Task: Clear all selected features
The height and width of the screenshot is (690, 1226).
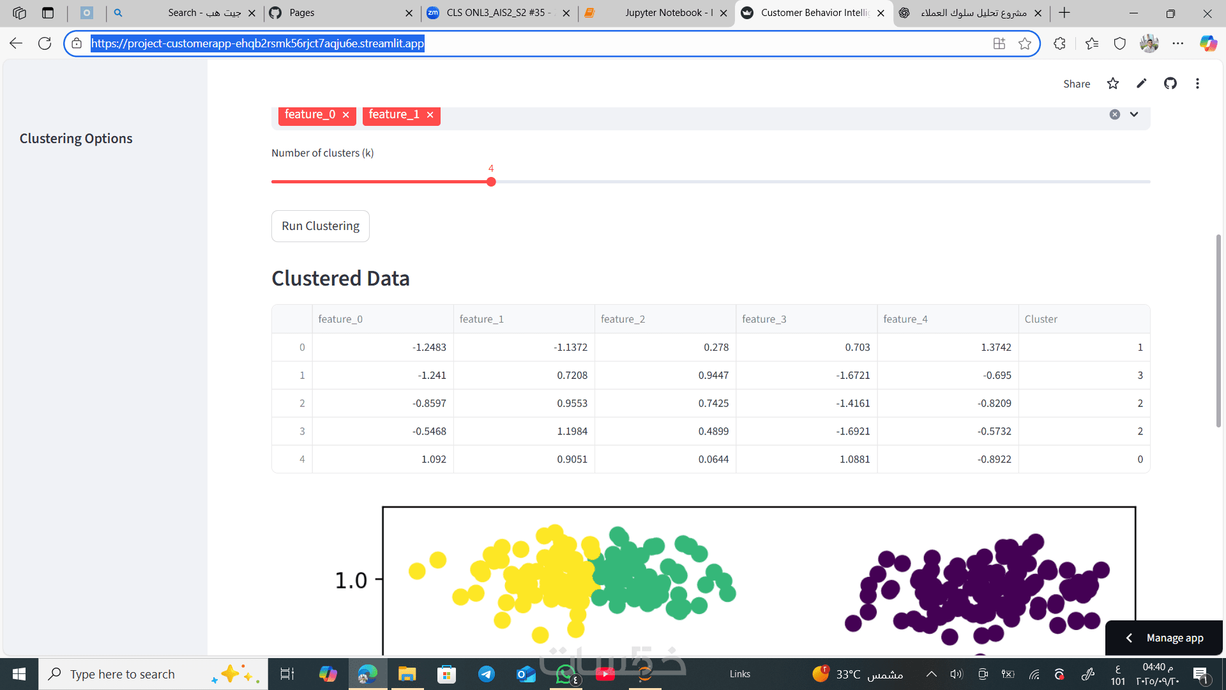Action: [x=1114, y=114]
